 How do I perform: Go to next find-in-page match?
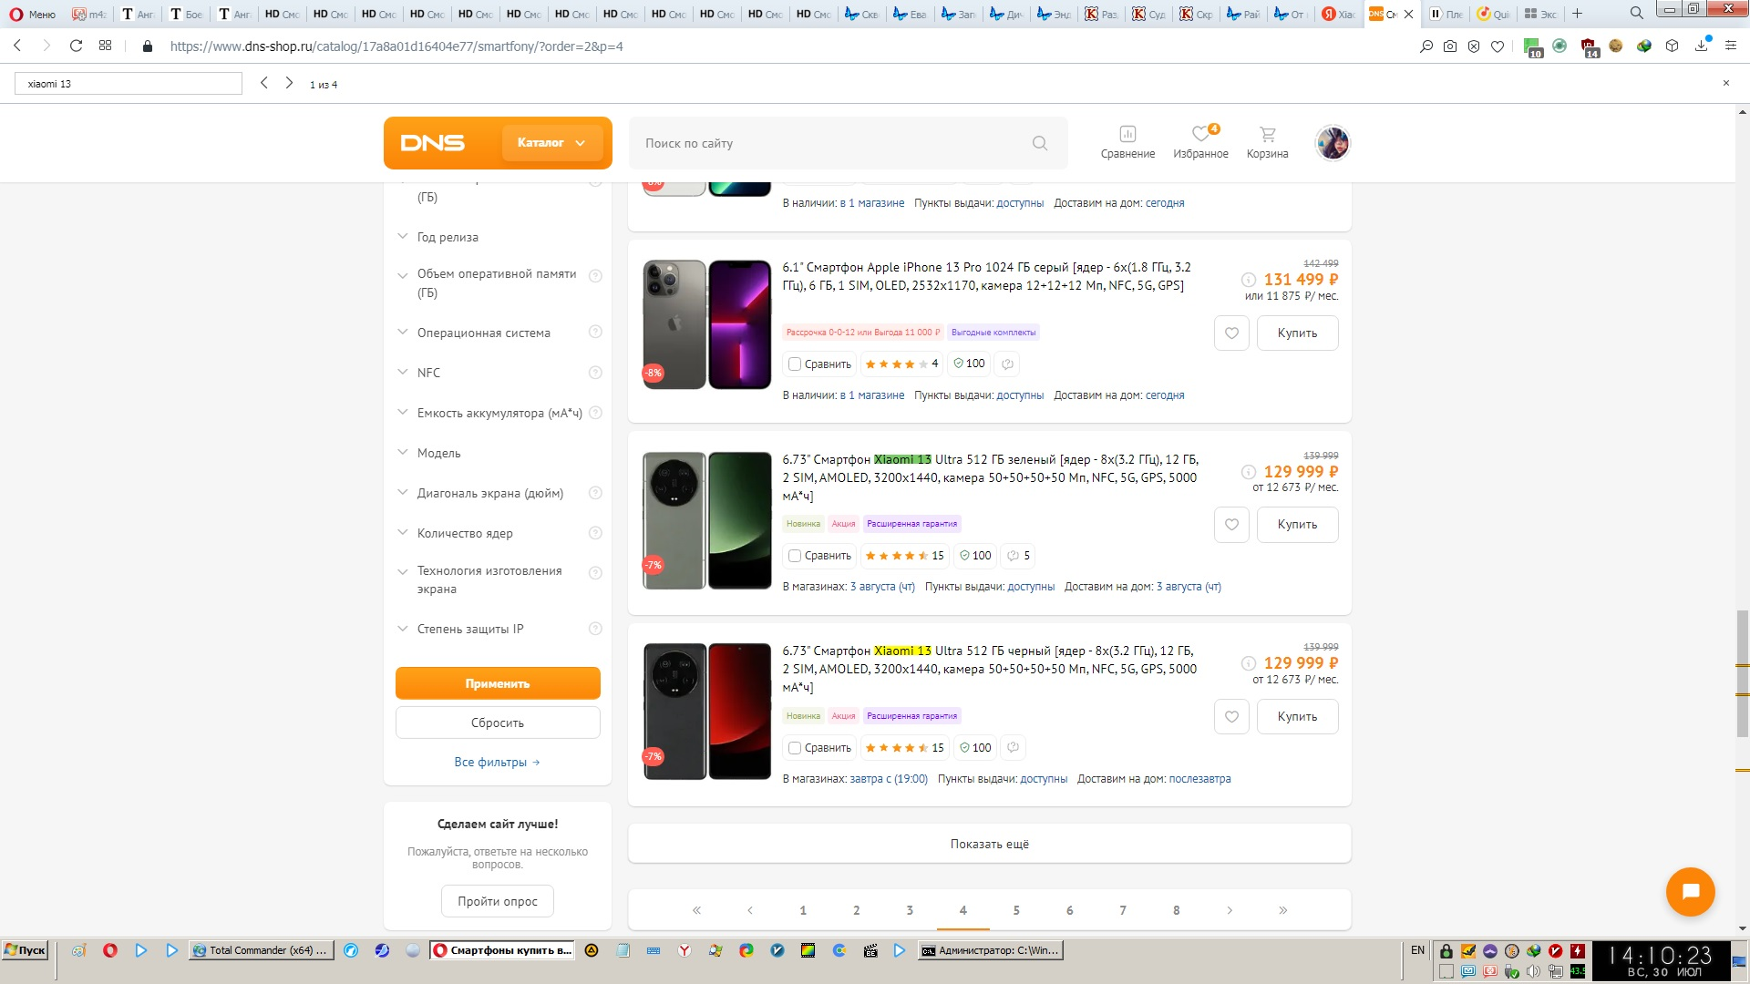[x=289, y=83]
